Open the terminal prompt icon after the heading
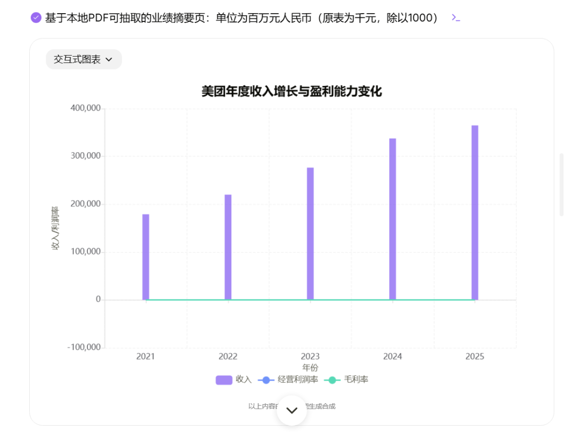The image size is (565, 432). pos(456,18)
